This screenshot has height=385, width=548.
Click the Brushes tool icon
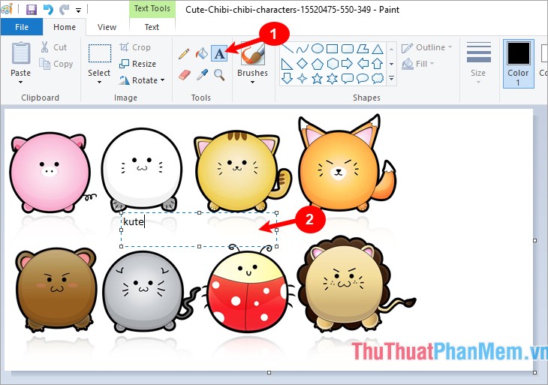click(252, 54)
